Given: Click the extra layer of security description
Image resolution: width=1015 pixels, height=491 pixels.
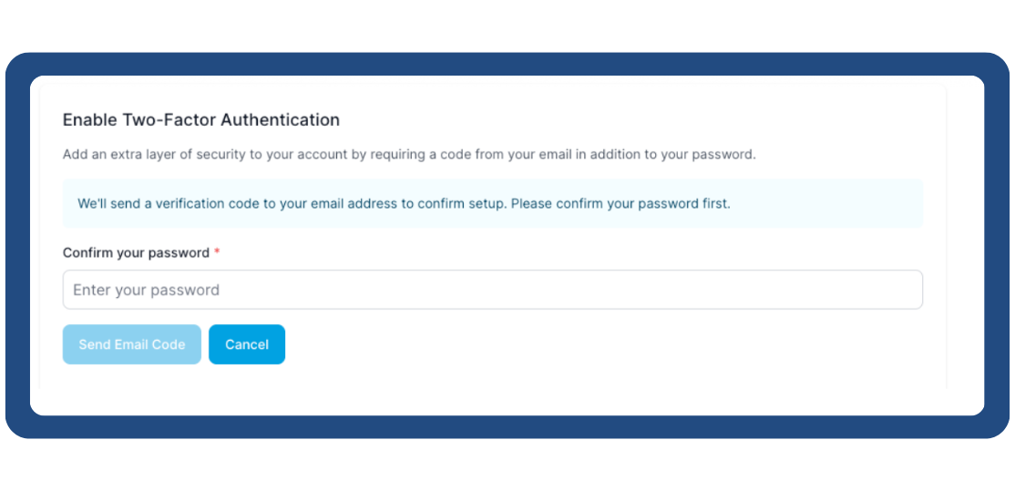Looking at the screenshot, I should tap(409, 154).
